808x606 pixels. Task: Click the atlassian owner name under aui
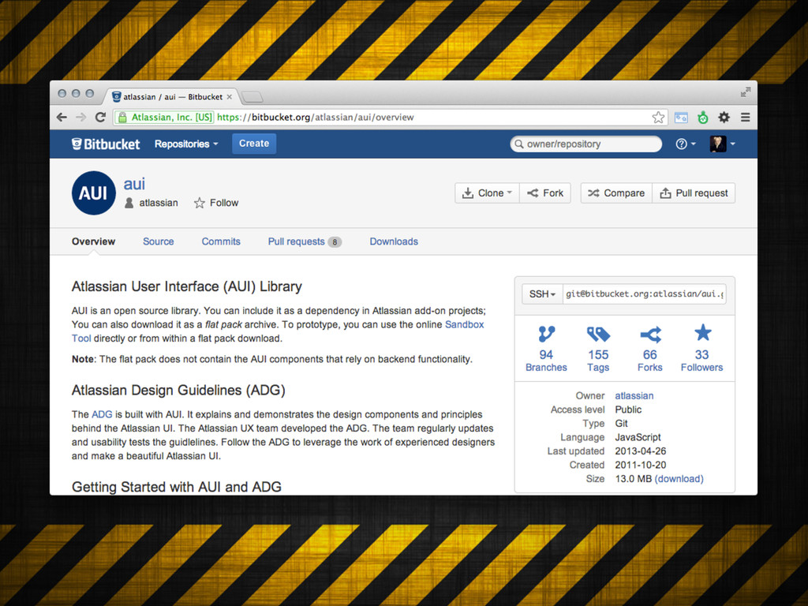pos(158,203)
